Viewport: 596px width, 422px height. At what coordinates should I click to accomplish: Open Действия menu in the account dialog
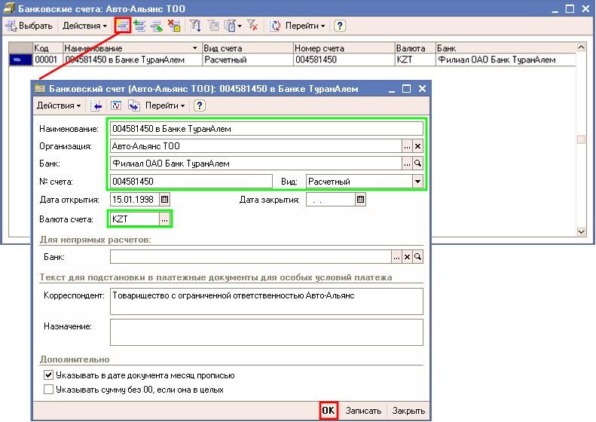point(59,105)
